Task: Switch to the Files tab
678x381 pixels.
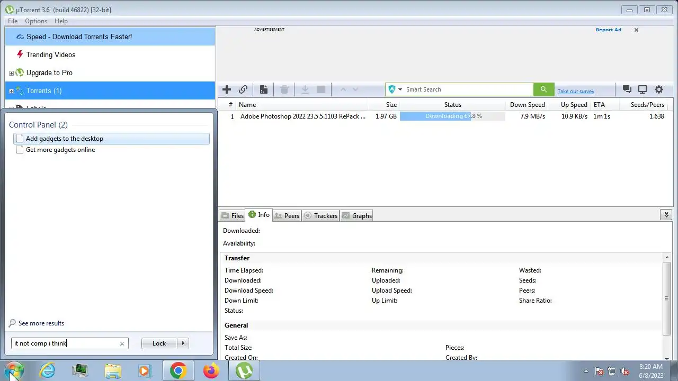Action: point(232,215)
